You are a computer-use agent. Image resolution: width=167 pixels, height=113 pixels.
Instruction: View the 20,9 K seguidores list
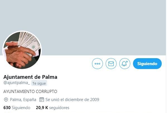tap(53, 108)
